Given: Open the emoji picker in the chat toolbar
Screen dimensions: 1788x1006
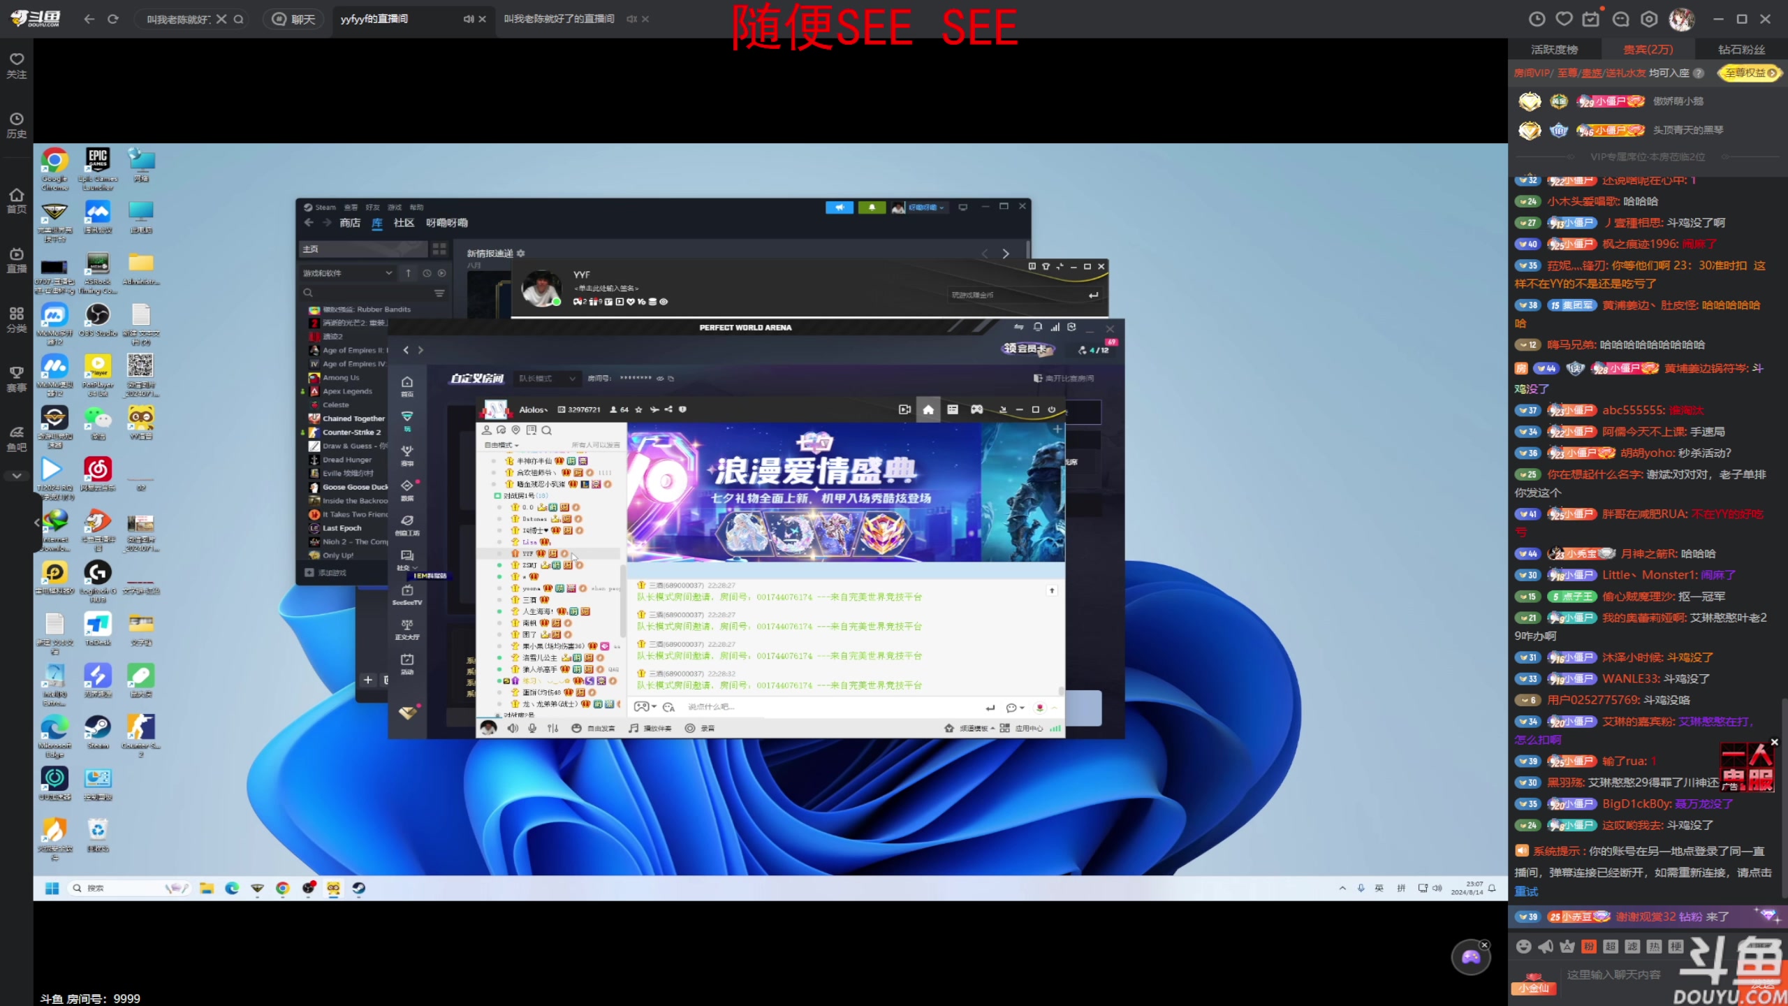Looking at the screenshot, I should click(1524, 947).
